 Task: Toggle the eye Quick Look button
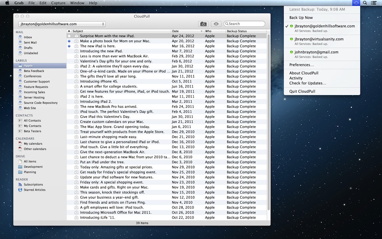pos(216,24)
